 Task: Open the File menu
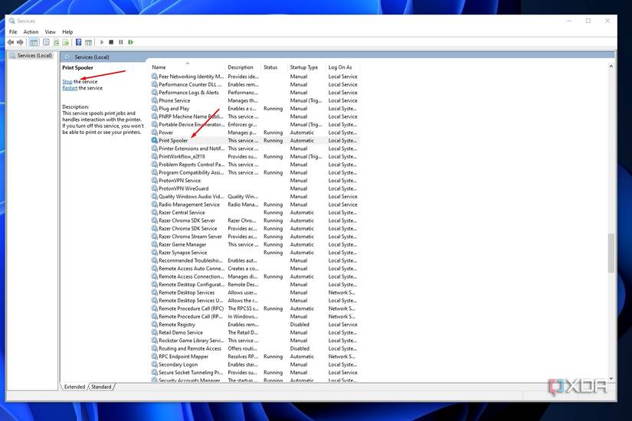pyautogui.click(x=13, y=32)
